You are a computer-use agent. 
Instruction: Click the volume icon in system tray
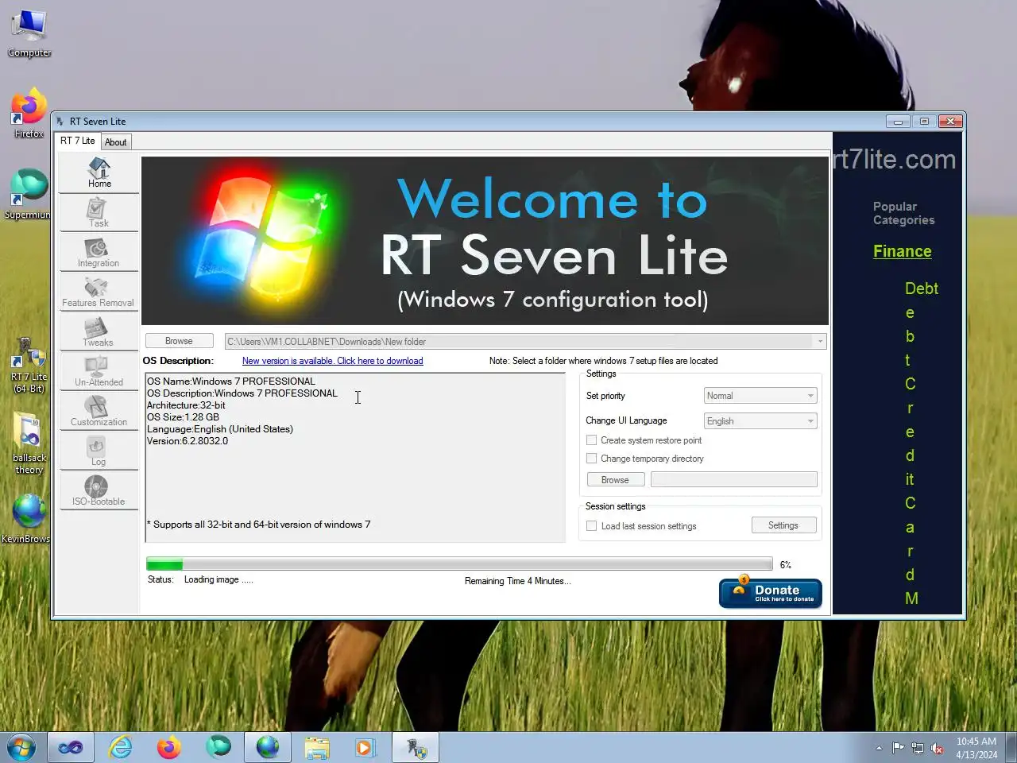(938, 748)
